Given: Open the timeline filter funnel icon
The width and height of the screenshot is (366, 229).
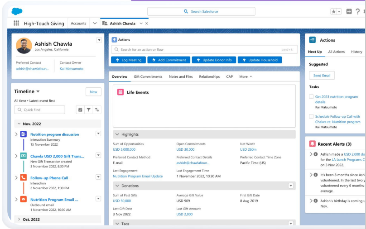Looking at the screenshot, I should coord(89,110).
